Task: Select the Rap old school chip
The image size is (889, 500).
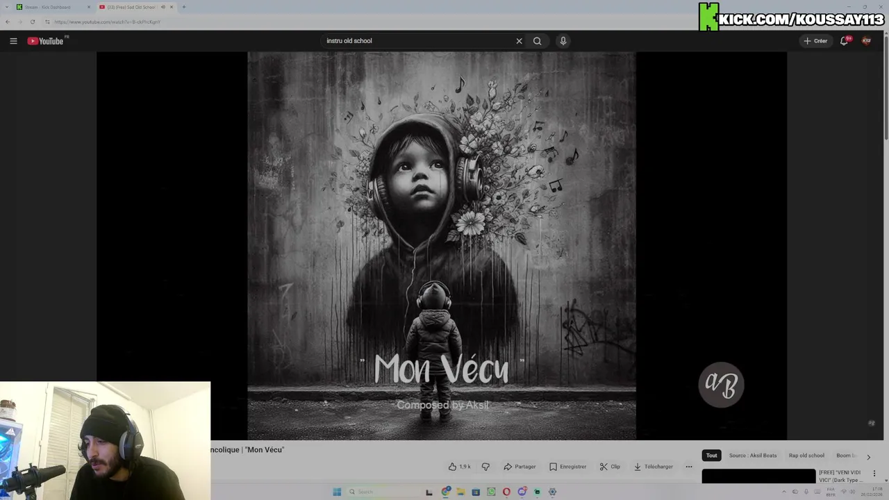Action: (x=806, y=456)
